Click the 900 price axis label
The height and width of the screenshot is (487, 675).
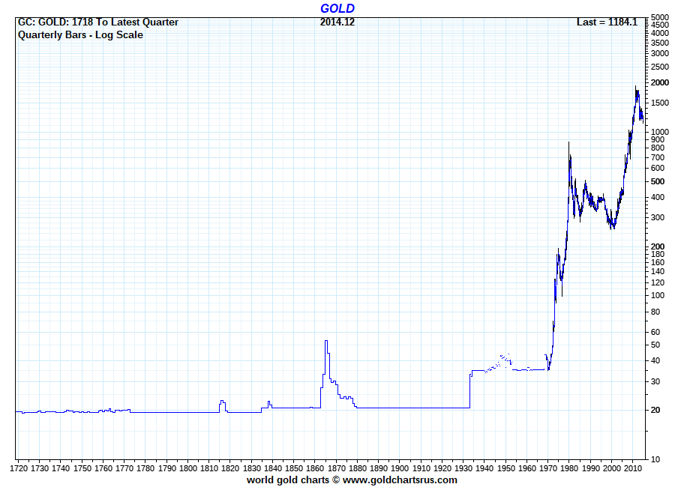658,139
